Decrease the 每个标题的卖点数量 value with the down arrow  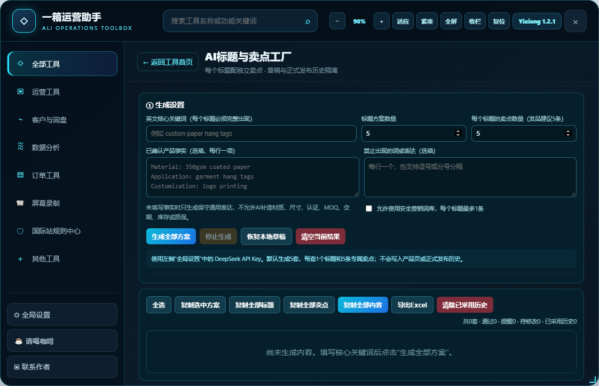[x=568, y=135]
